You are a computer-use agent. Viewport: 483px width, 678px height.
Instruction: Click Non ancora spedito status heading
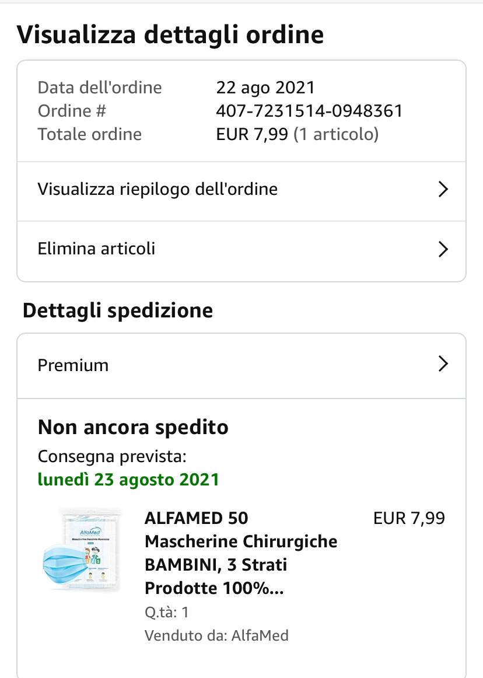[x=133, y=428]
